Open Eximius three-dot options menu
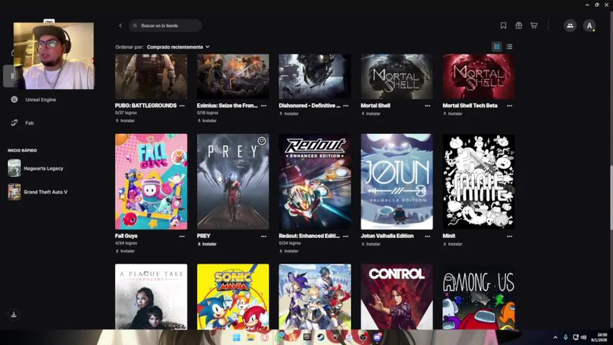Image resolution: width=613 pixels, height=345 pixels. pyautogui.click(x=264, y=105)
